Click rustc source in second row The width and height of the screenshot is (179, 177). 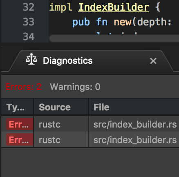[x=49, y=140]
